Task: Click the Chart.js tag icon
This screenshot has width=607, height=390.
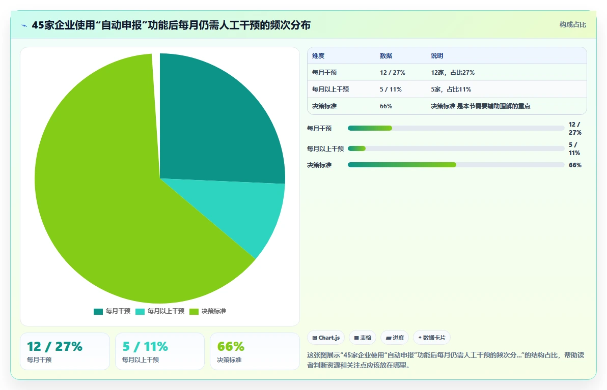Action: [x=315, y=338]
